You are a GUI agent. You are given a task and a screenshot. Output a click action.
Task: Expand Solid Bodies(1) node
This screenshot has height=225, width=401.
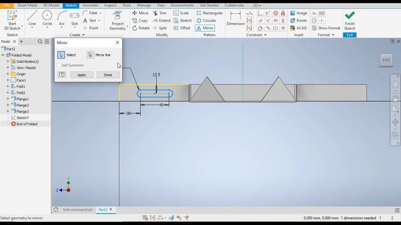coord(8,61)
